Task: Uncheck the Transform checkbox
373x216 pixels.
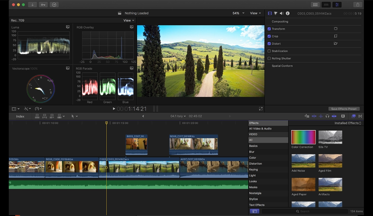Action: pos(269,29)
